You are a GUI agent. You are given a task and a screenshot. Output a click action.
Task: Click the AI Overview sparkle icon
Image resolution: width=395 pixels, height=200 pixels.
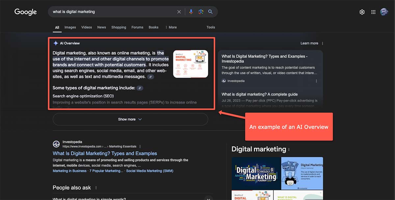click(56, 43)
